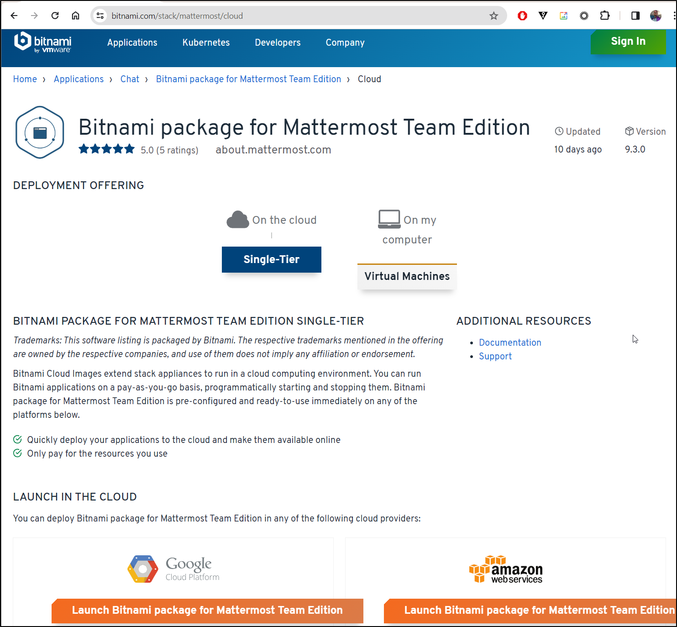Click the laptop icon beside On my computer
This screenshot has height=627, width=677.
[x=389, y=219]
